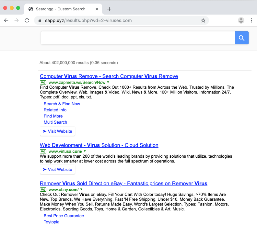Viewport: 257px width, 225px height.
Task: Open the user profile avatar
Action: click(x=241, y=20)
